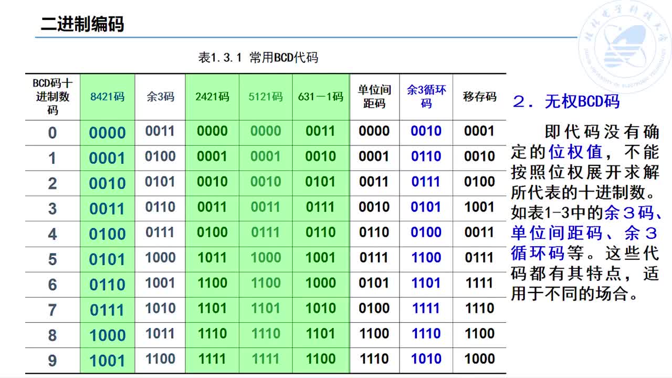The image size is (672, 378).
Task: Select 2421码 cell 1101 in row 7
Action: pyautogui.click(x=212, y=308)
